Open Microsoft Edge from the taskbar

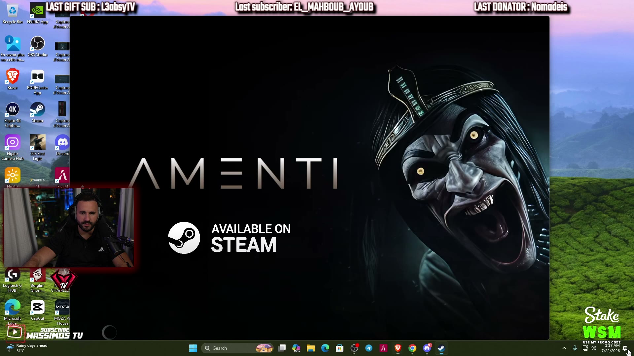(325, 348)
